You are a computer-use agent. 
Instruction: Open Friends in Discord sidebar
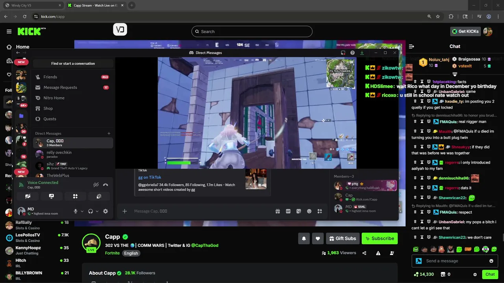click(x=73, y=77)
